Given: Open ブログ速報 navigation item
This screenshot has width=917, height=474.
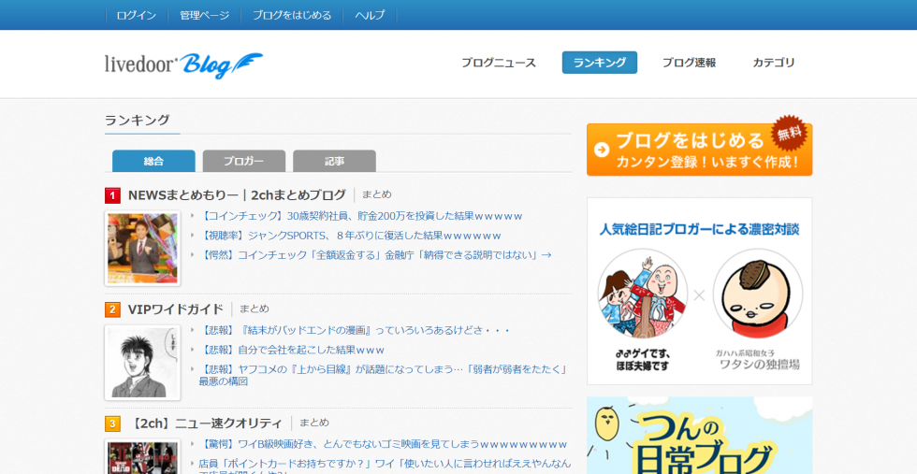Looking at the screenshot, I should [689, 63].
